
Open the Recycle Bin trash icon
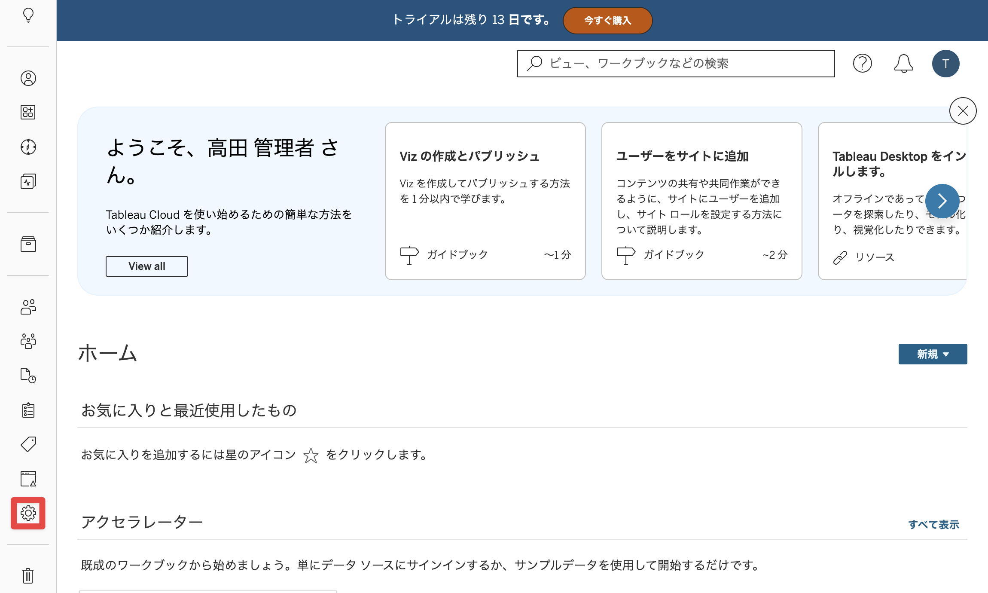(28, 576)
